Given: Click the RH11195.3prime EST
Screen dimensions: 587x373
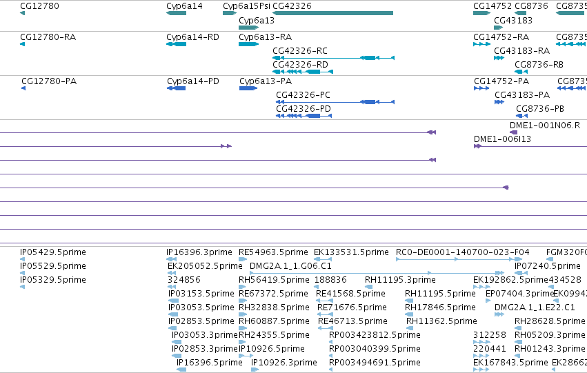Looking at the screenshot, I should (369, 287).
